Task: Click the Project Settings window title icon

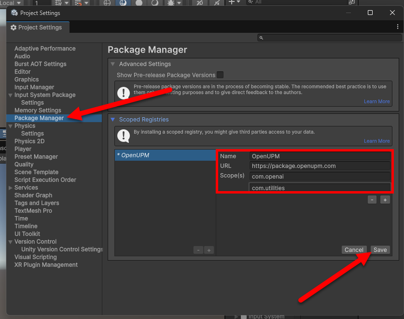Action: tap(14, 13)
